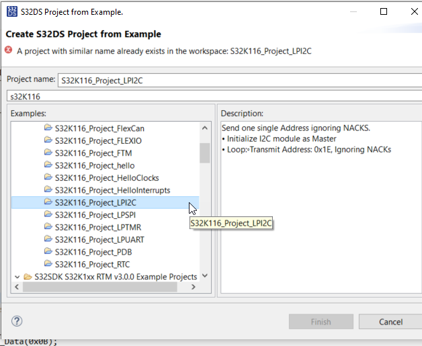
Task: Click folder icon of S32K116_Project_HelloInterrupts
Action: [48, 189]
